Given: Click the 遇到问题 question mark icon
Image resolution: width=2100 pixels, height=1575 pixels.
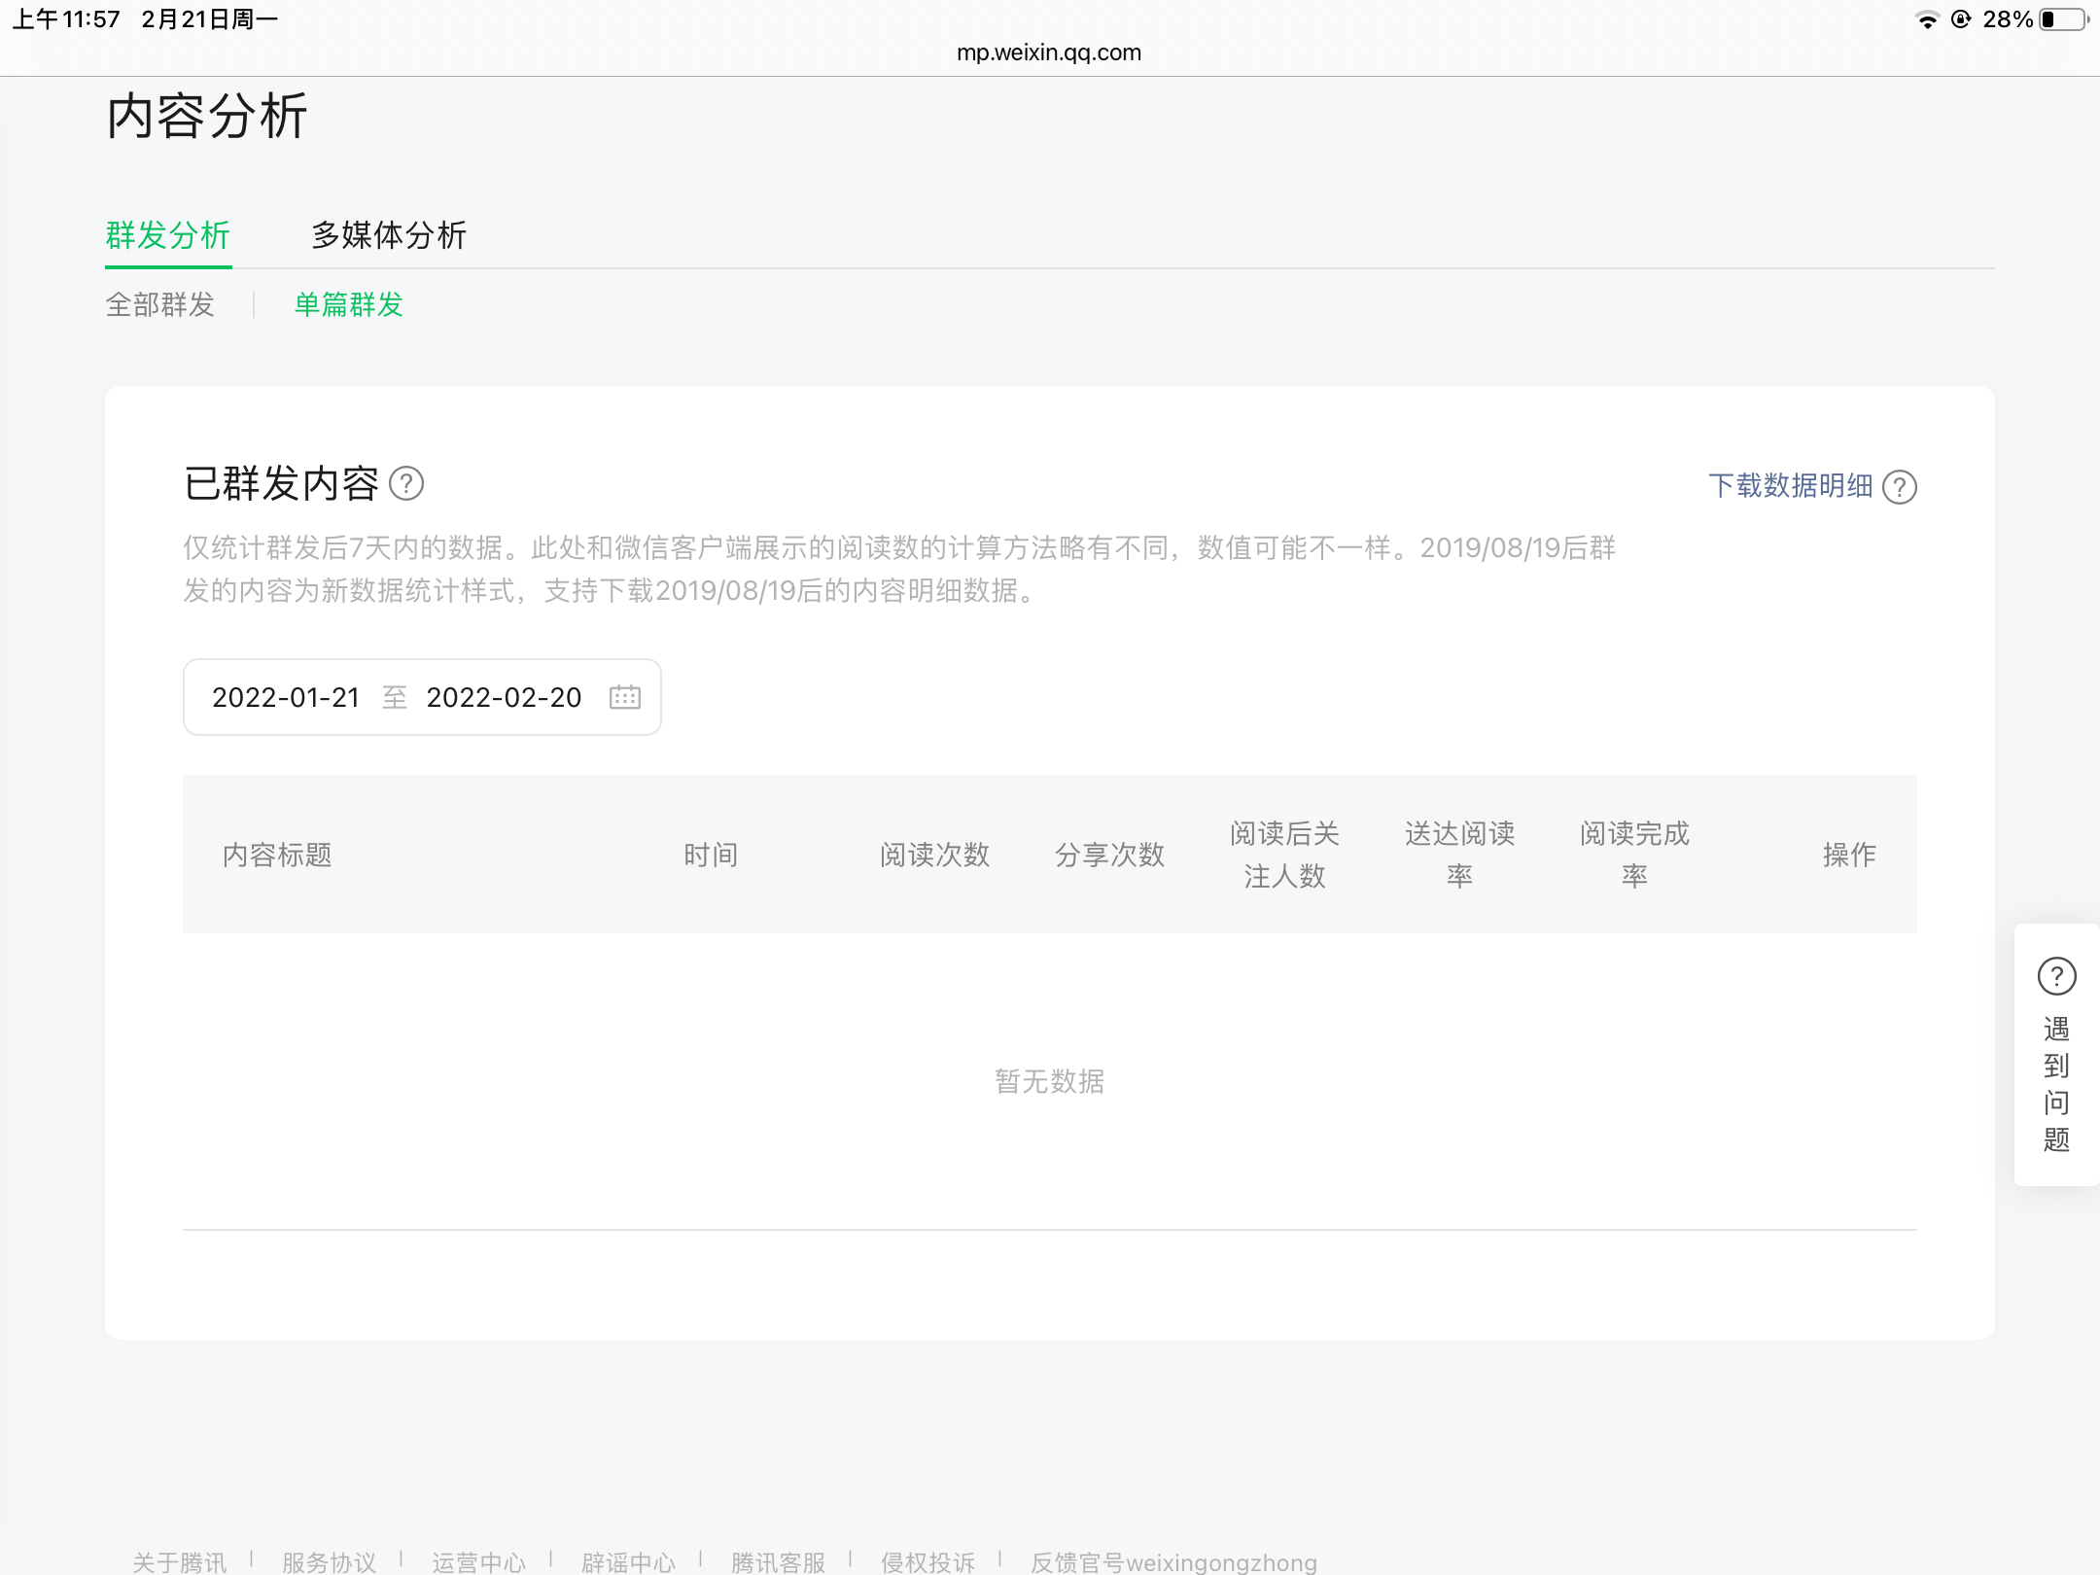Looking at the screenshot, I should 2056,976.
